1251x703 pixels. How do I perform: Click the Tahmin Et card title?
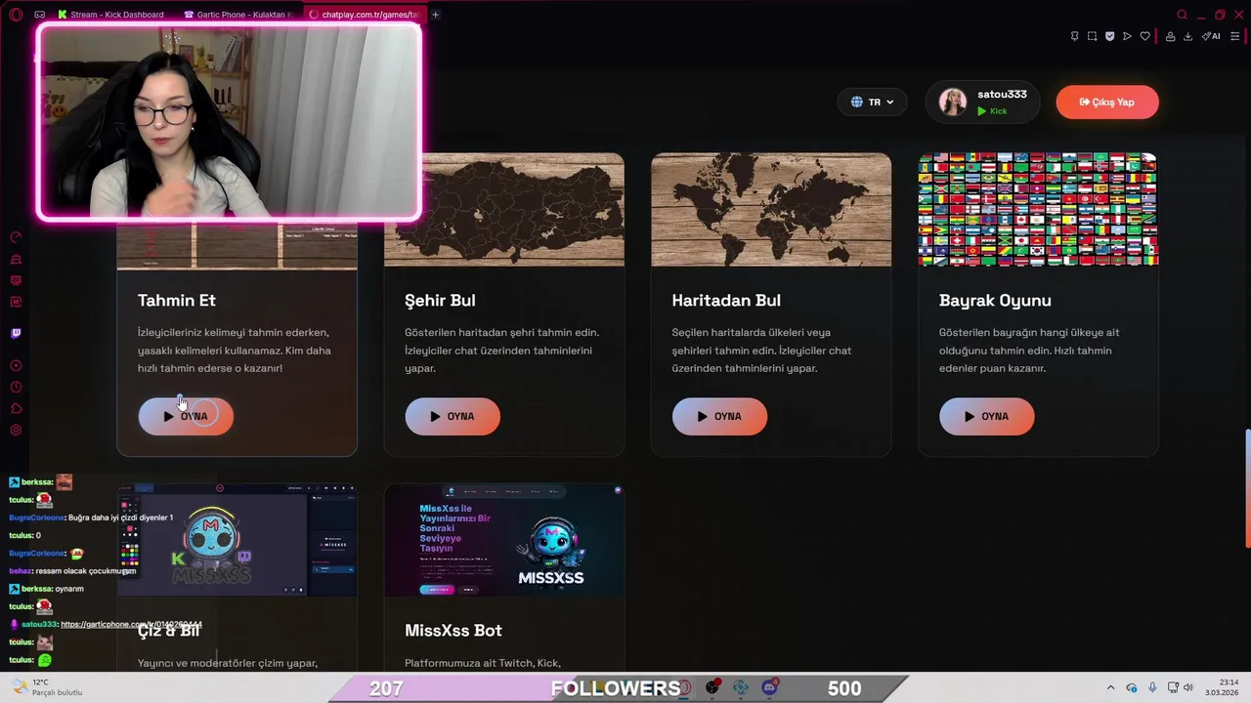coord(177,300)
